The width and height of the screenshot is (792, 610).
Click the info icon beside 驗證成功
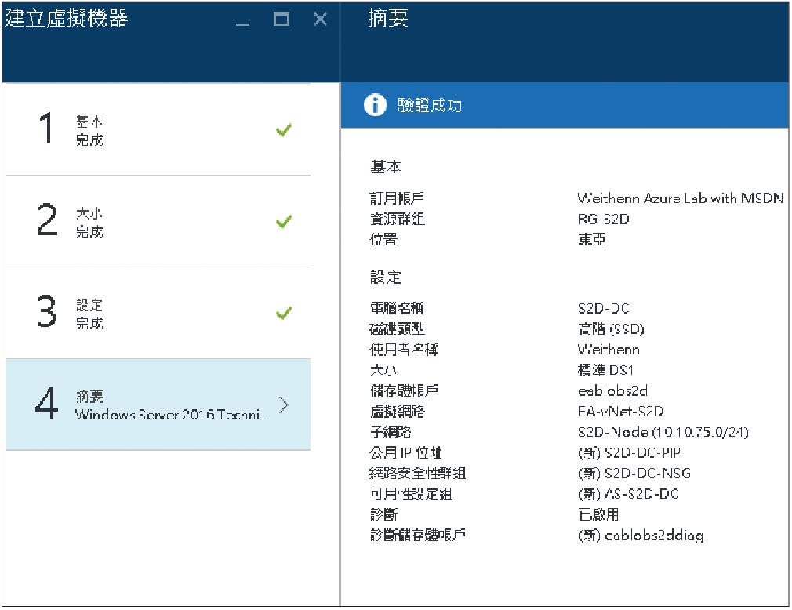tap(375, 105)
